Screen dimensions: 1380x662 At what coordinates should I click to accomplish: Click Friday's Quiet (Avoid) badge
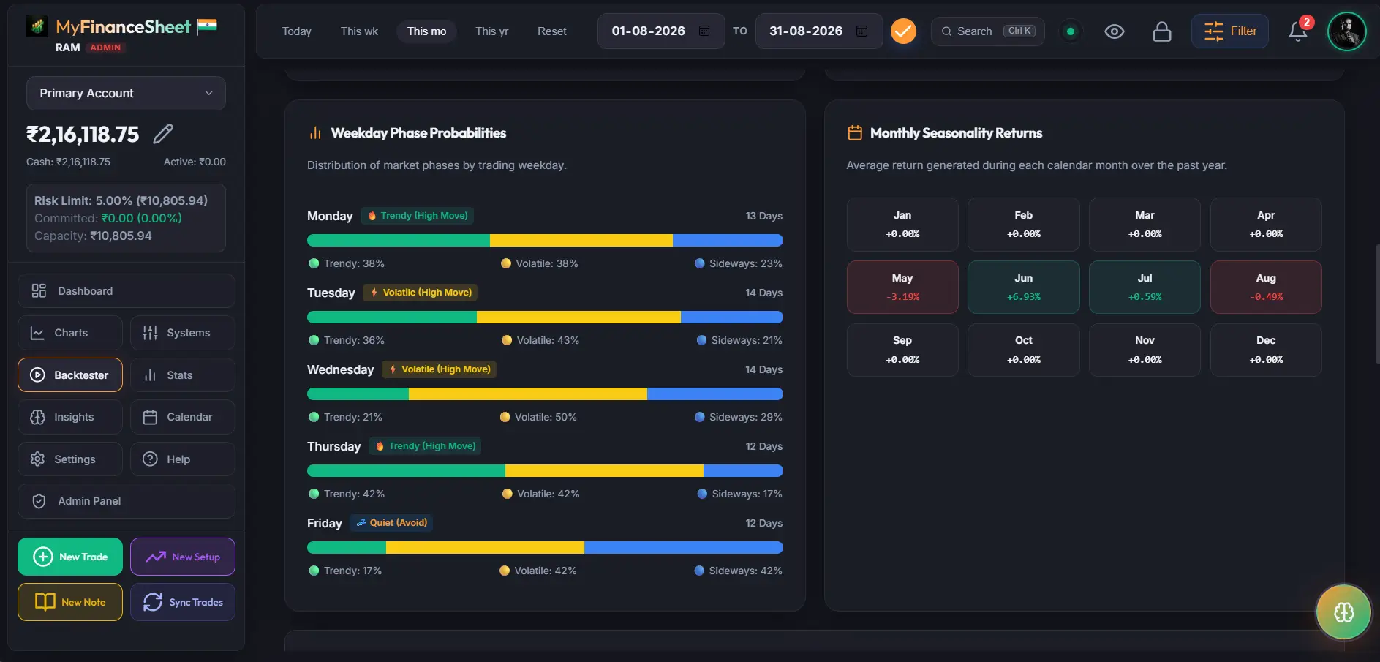pyautogui.click(x=391, y=523)
